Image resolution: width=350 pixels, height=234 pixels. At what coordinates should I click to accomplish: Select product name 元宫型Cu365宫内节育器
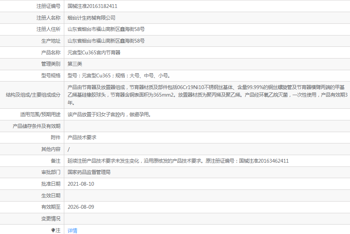point(94,52)
